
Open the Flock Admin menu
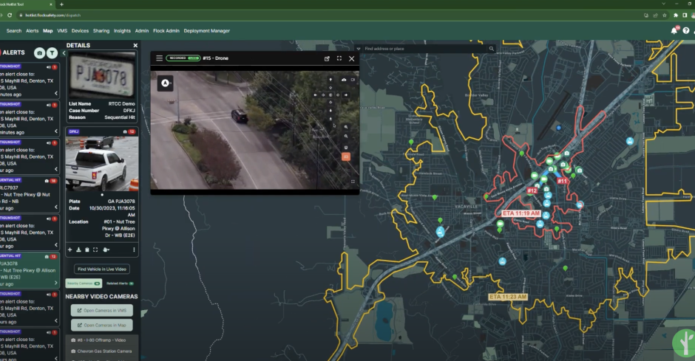tap(166, 31)
